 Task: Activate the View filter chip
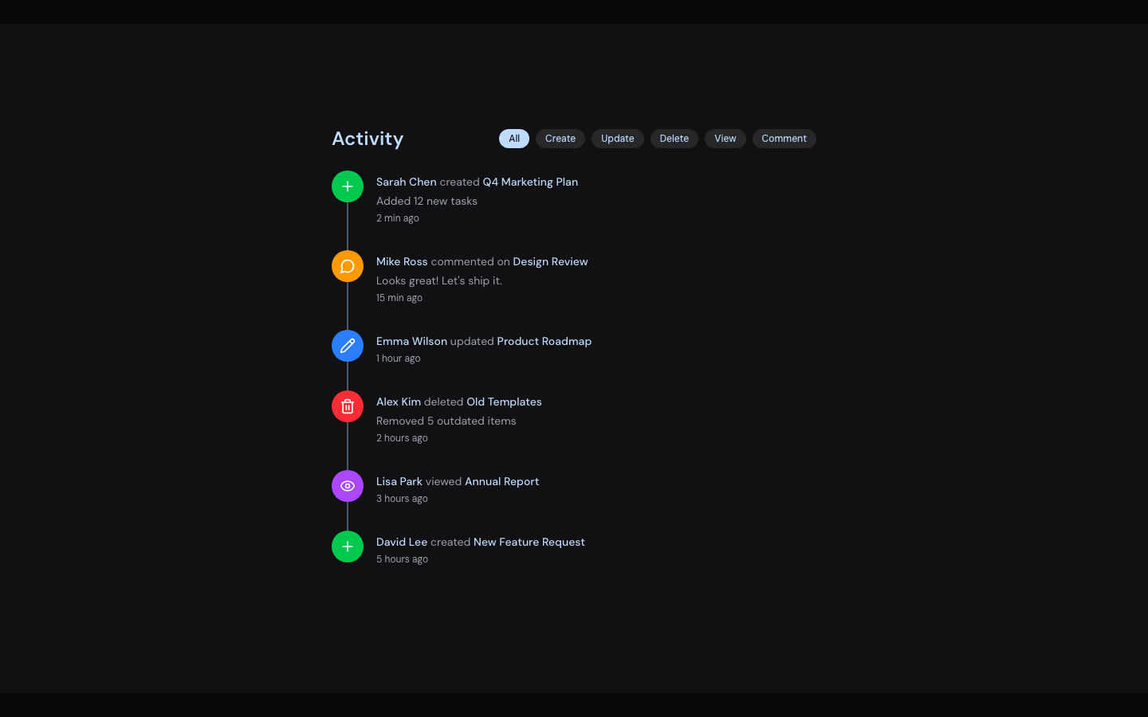(x=725, y=139)
